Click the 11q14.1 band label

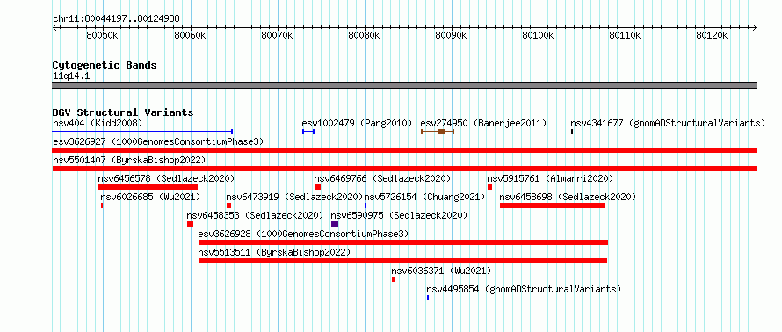click(71, 76)
